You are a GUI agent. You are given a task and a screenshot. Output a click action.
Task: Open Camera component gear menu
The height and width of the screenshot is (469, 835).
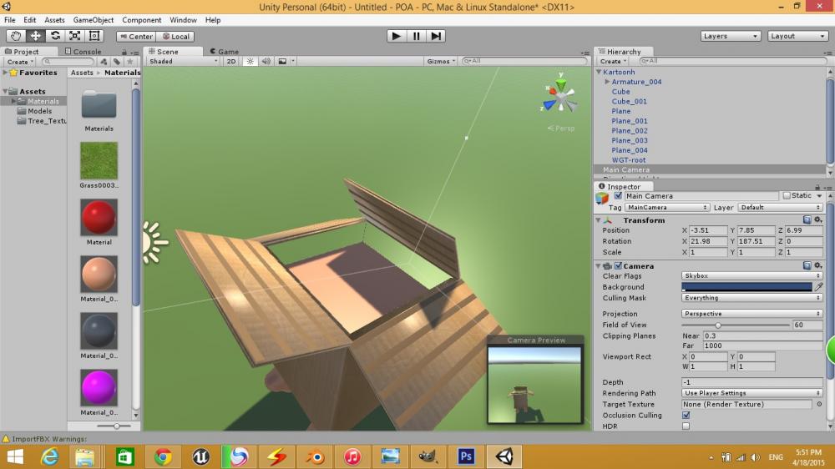tap(818, 265)
